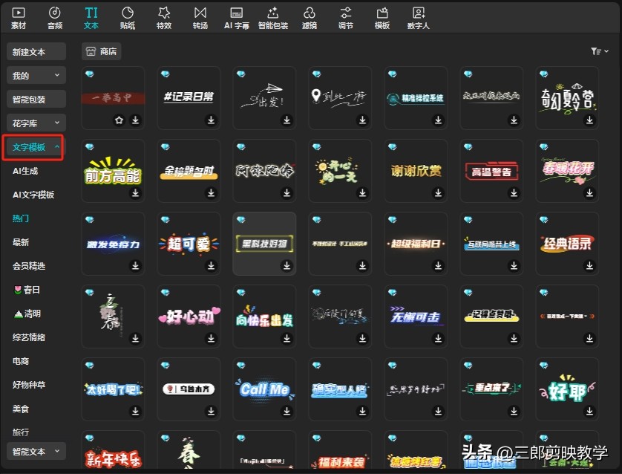Preview the 确实迷人啦 blue template thumbnail

pyautogui.click(x=340, y=389)
